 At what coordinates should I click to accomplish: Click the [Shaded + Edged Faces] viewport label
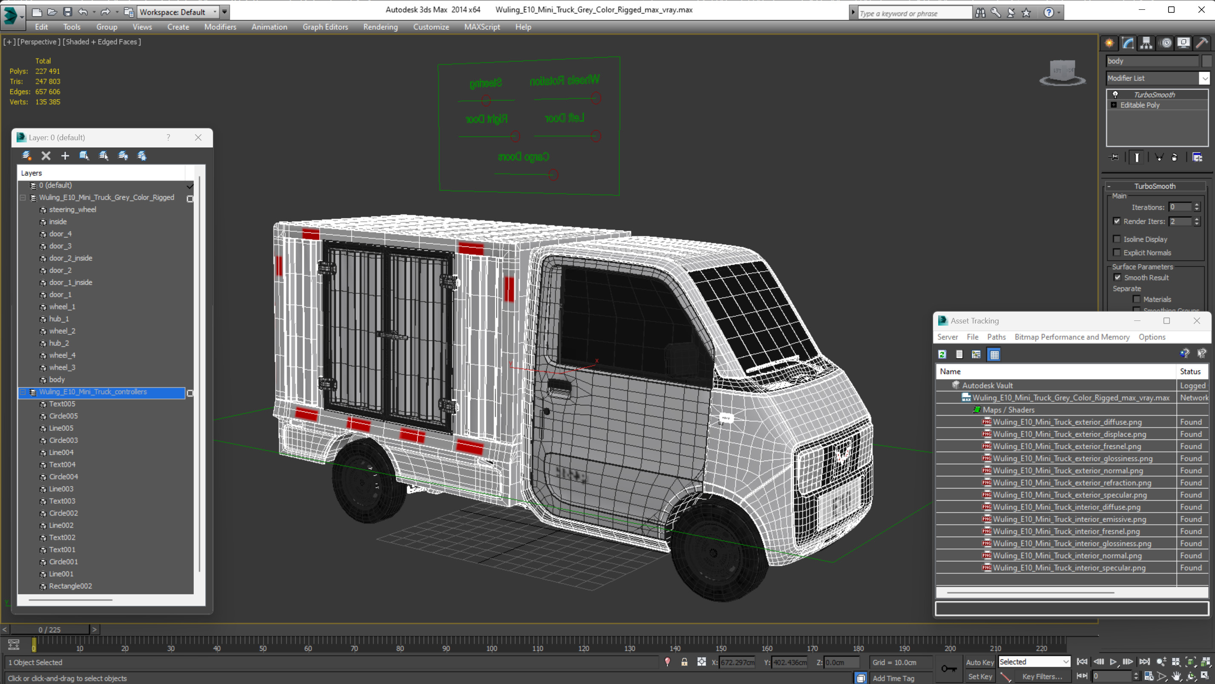(101, 42)
